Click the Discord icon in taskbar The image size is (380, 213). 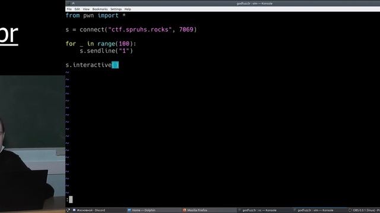tap(74, 210)
